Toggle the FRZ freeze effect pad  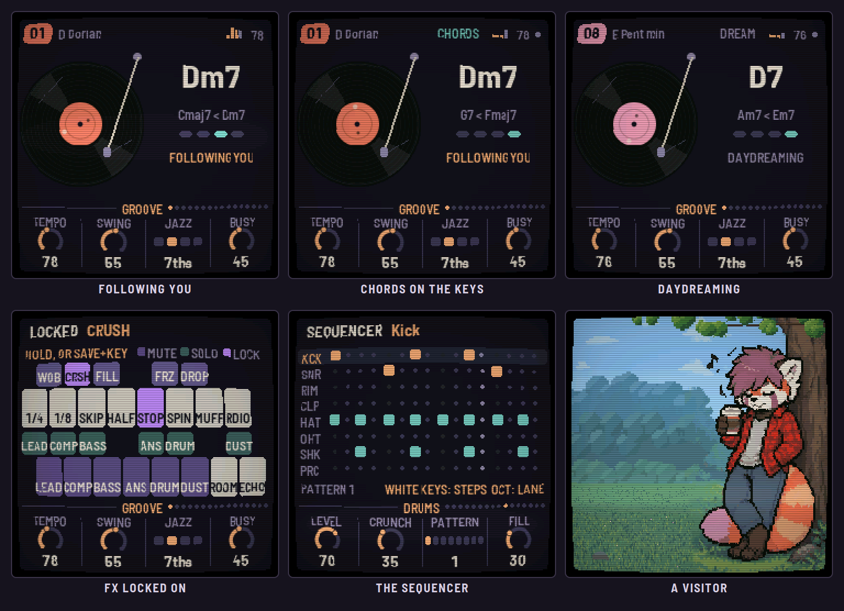(164, 375)
